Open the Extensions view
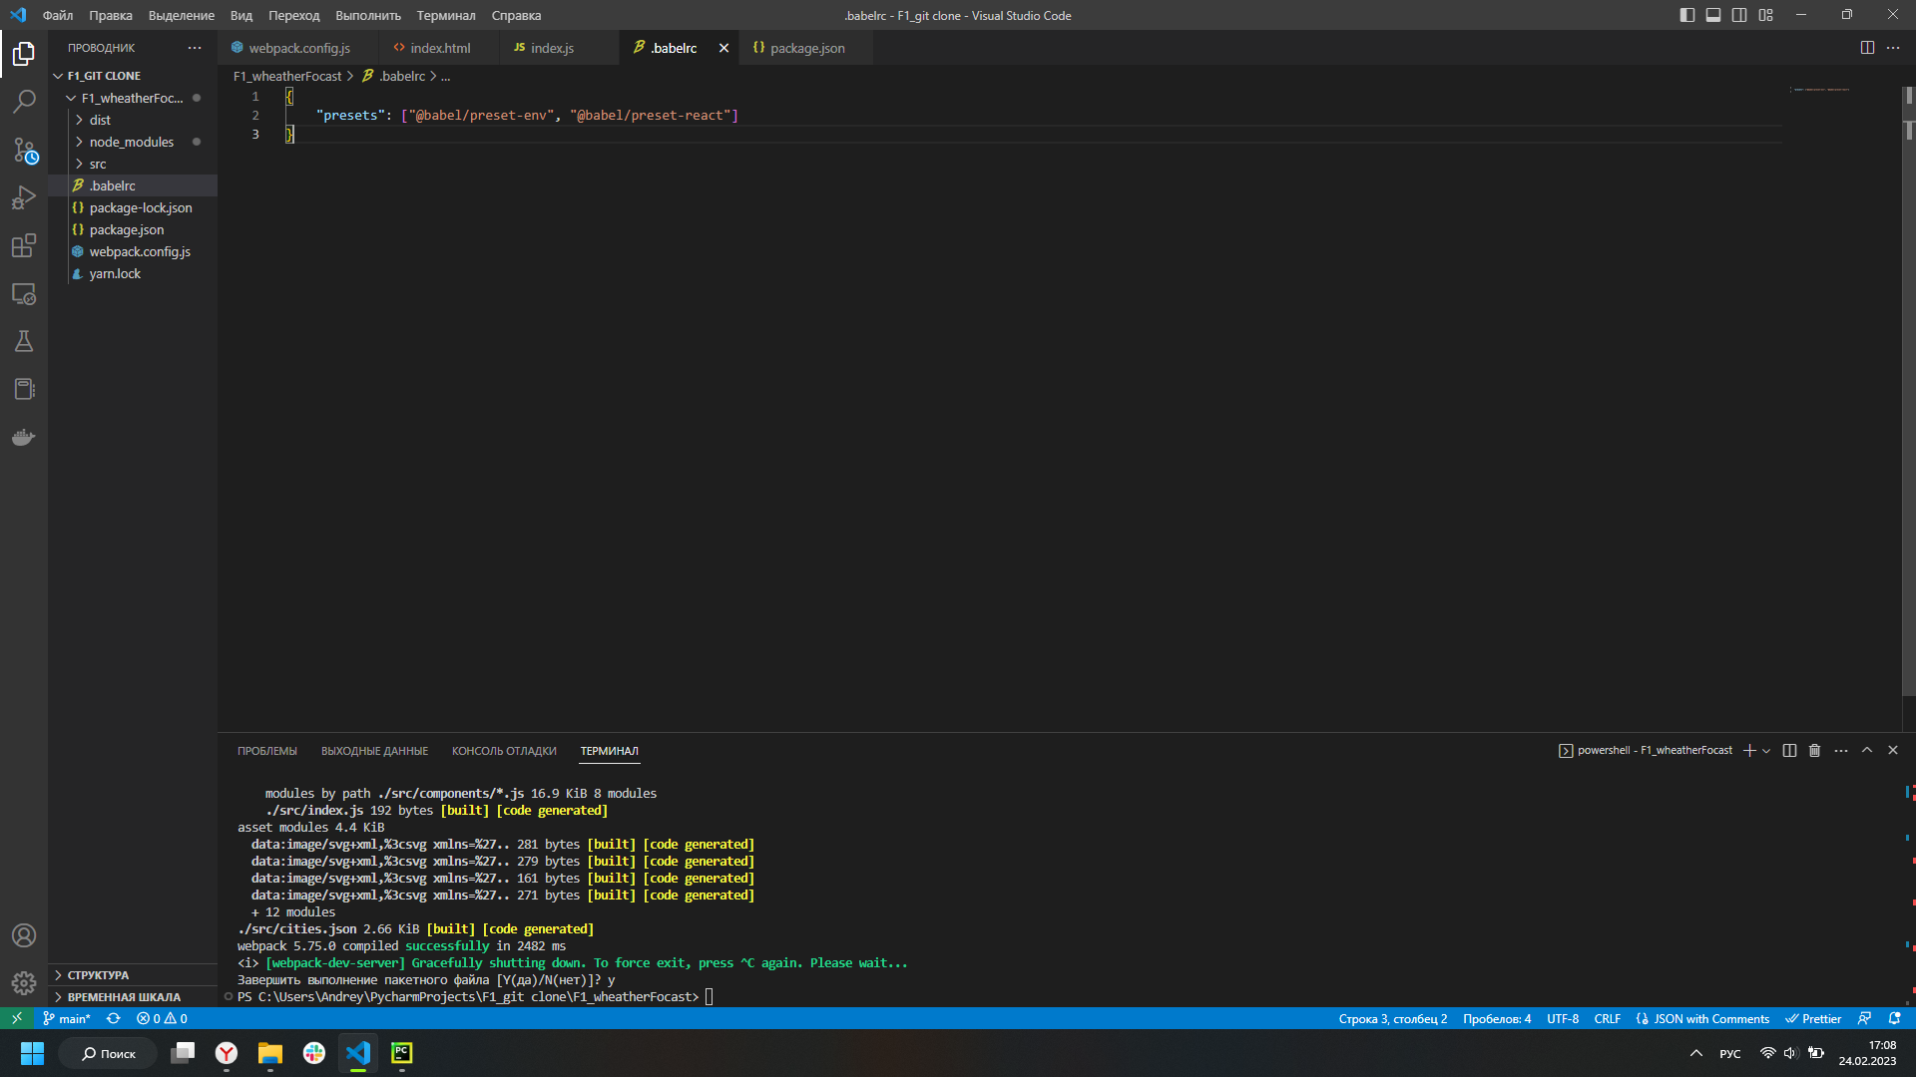Image resolution: width=1916 pixels, height=1077 pixels. 24,245
